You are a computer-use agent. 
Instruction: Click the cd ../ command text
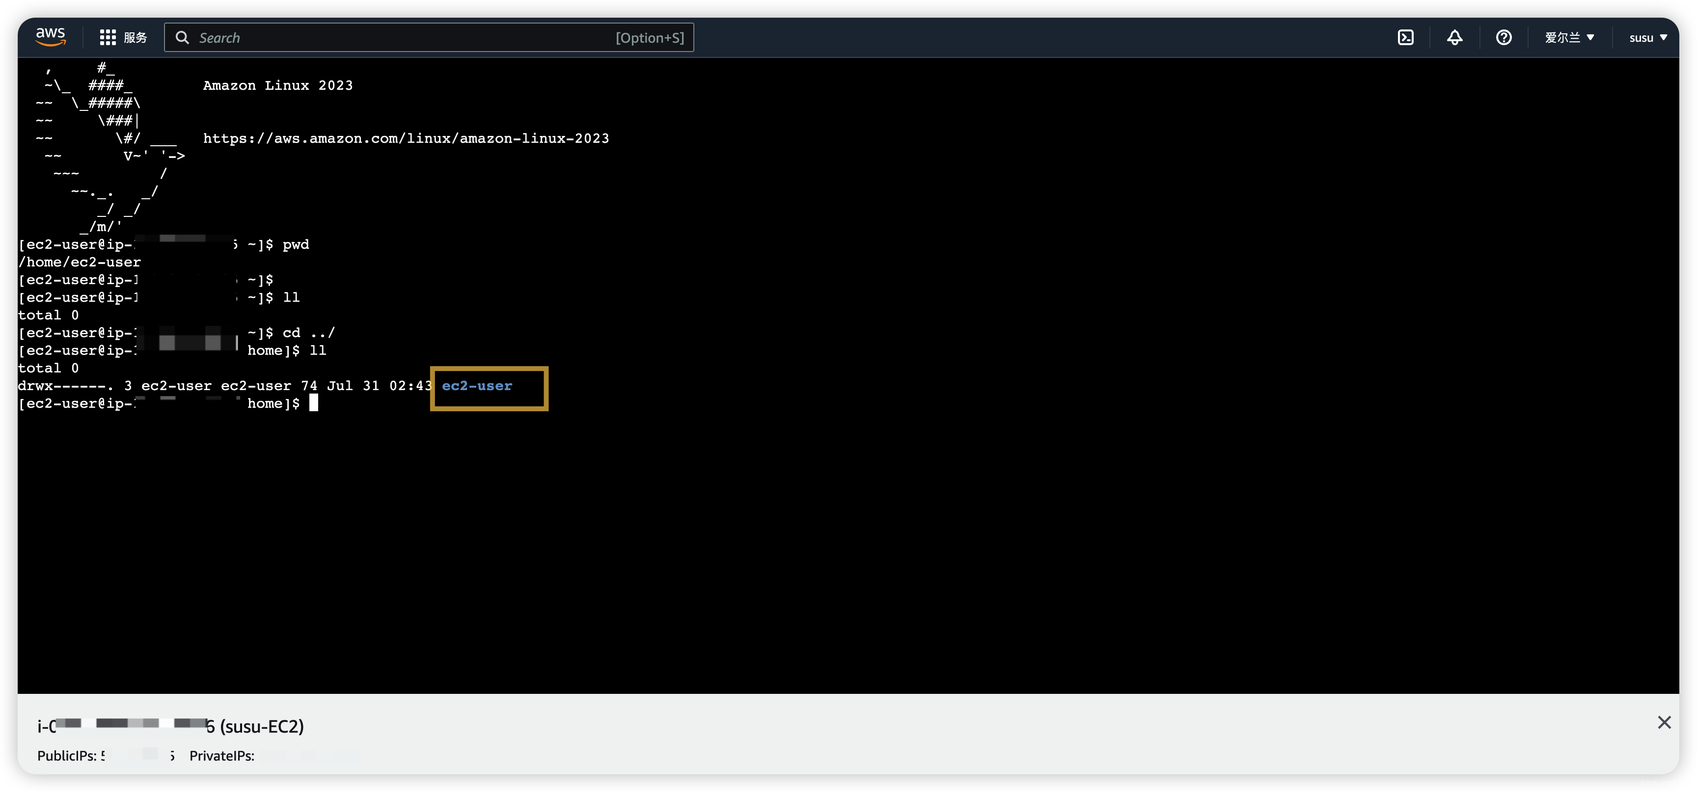click(x=309, y=333)
